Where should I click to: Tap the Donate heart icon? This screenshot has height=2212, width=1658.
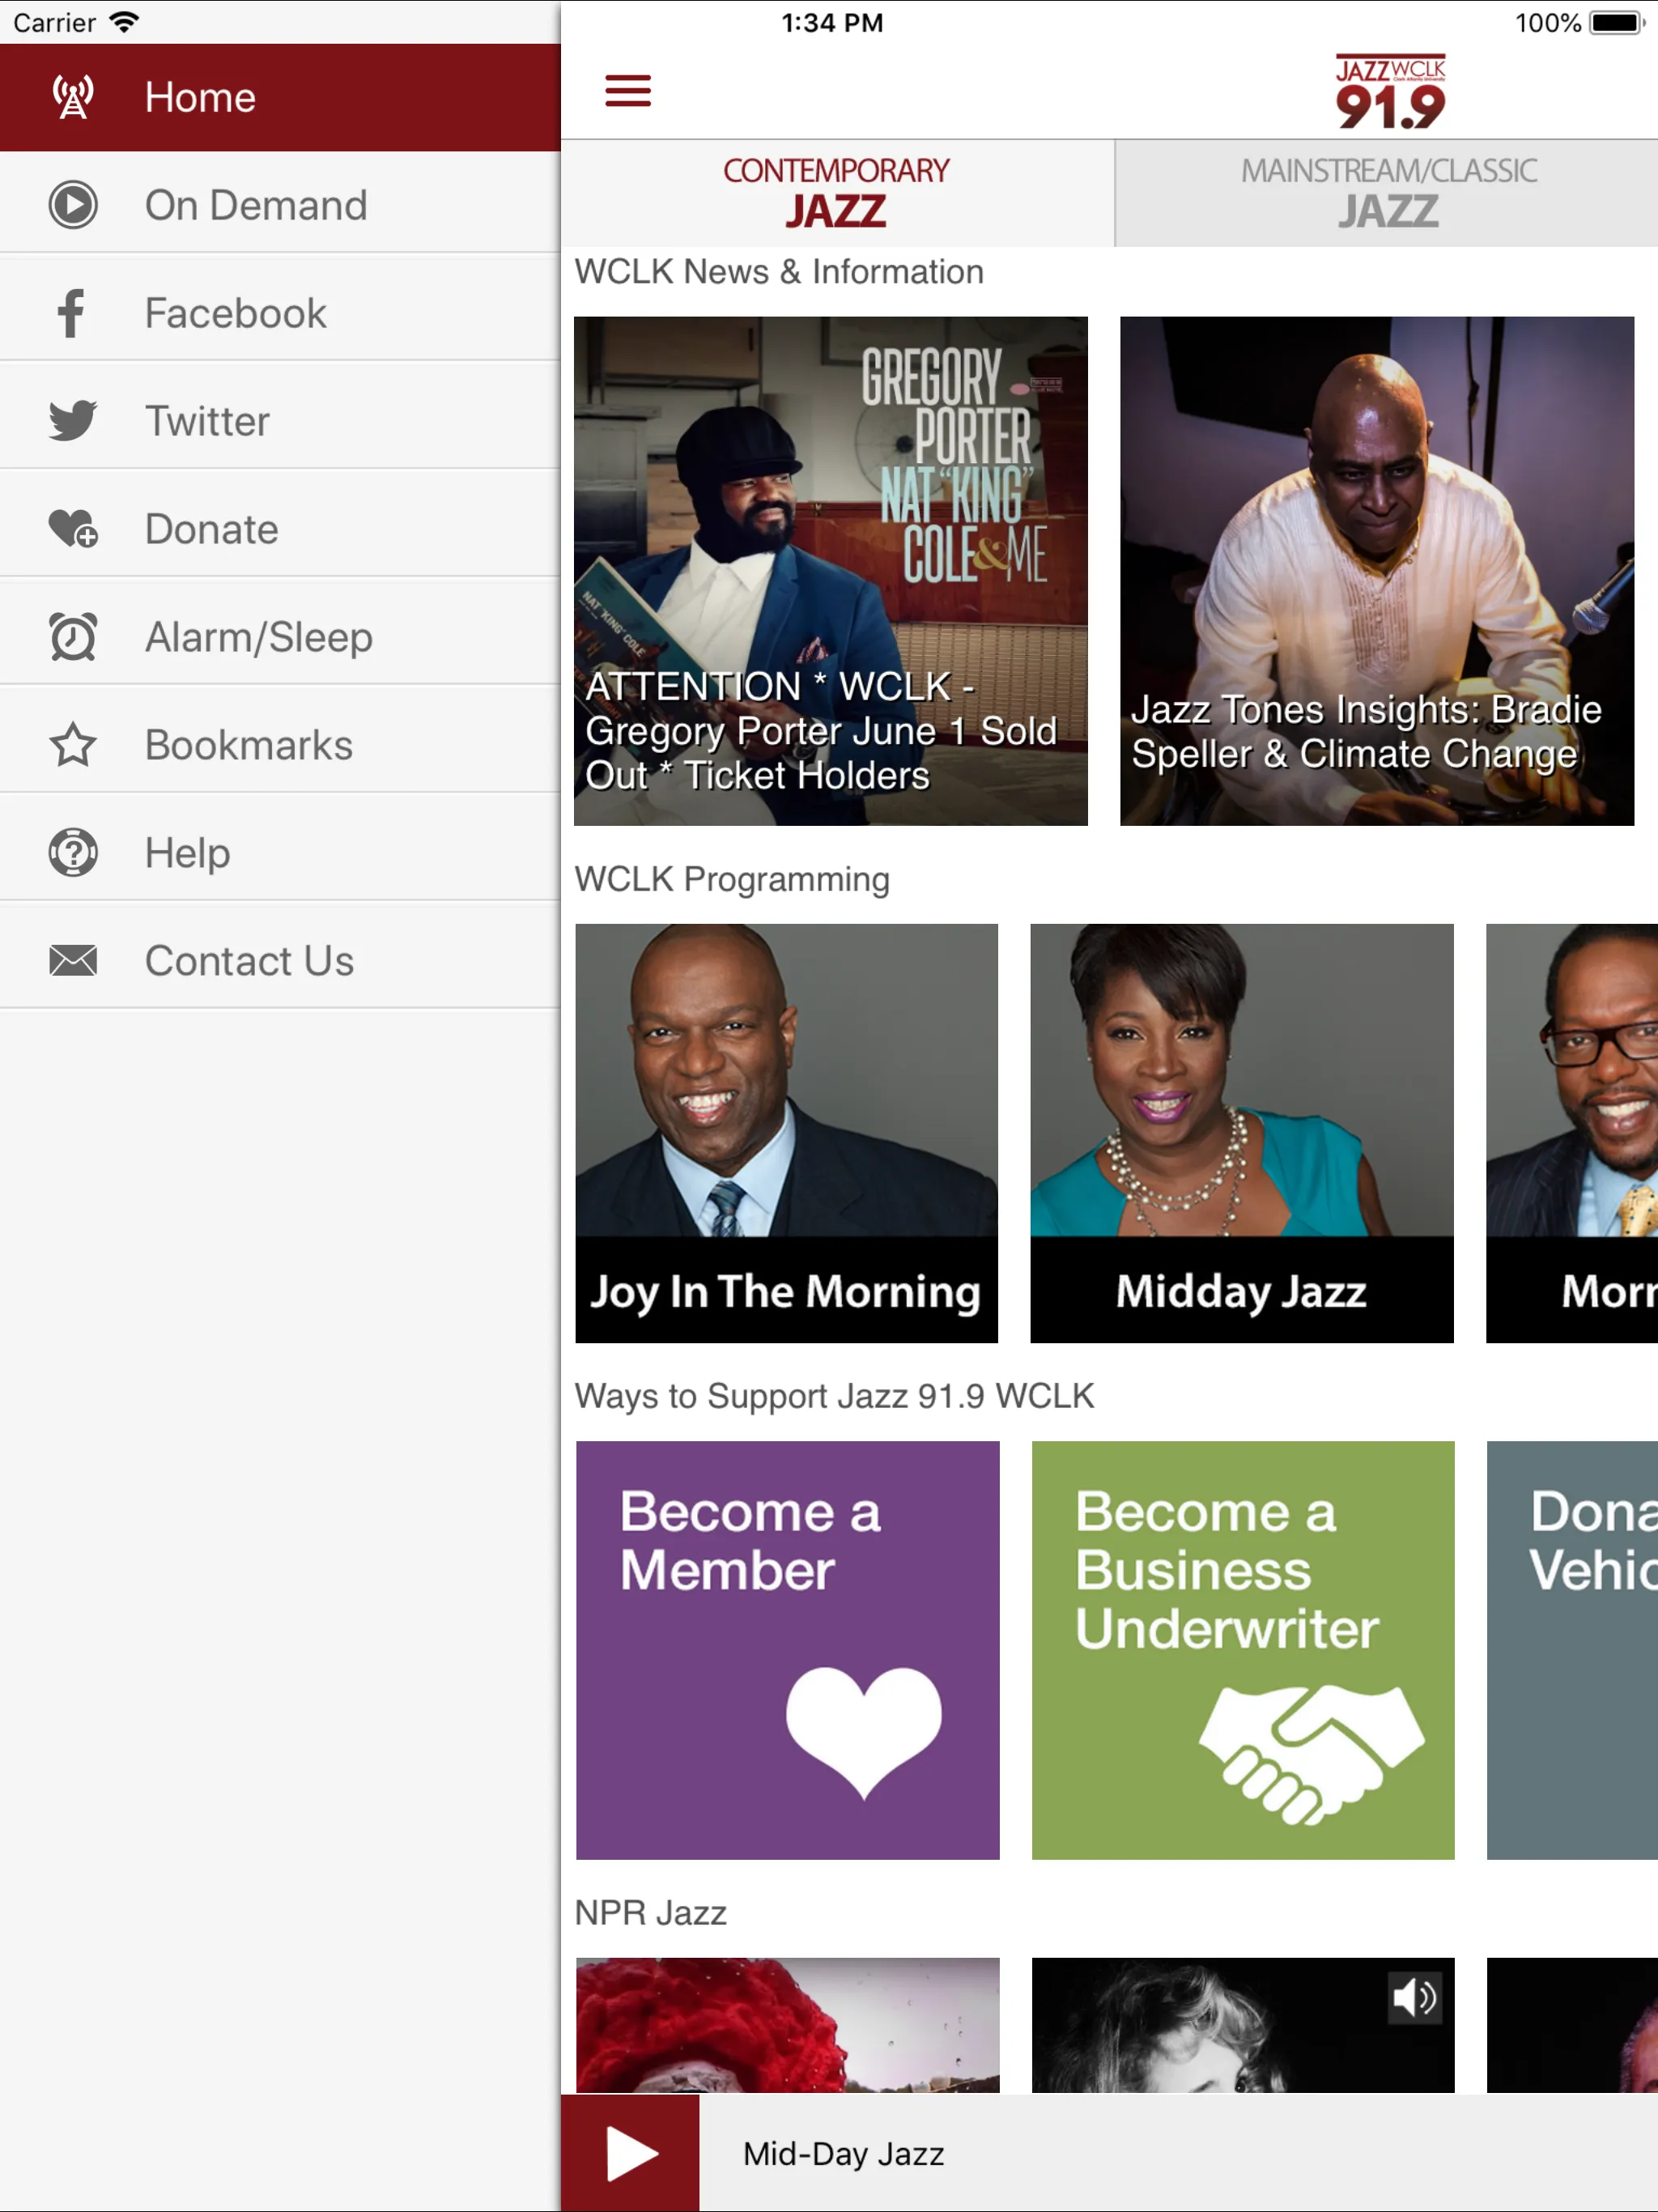click(x=73, y=529)
